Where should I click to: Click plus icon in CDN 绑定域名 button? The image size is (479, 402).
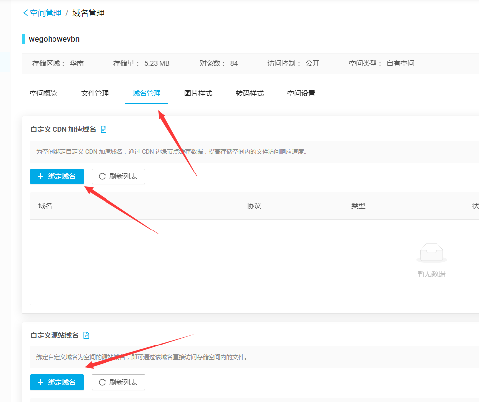click(41, 176)
